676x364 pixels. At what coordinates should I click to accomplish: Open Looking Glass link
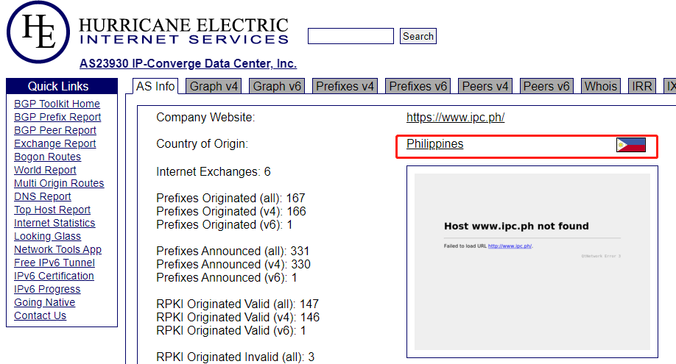click(47, 237)
